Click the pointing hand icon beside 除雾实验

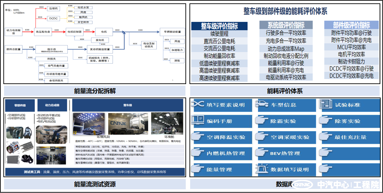(325, 121)
